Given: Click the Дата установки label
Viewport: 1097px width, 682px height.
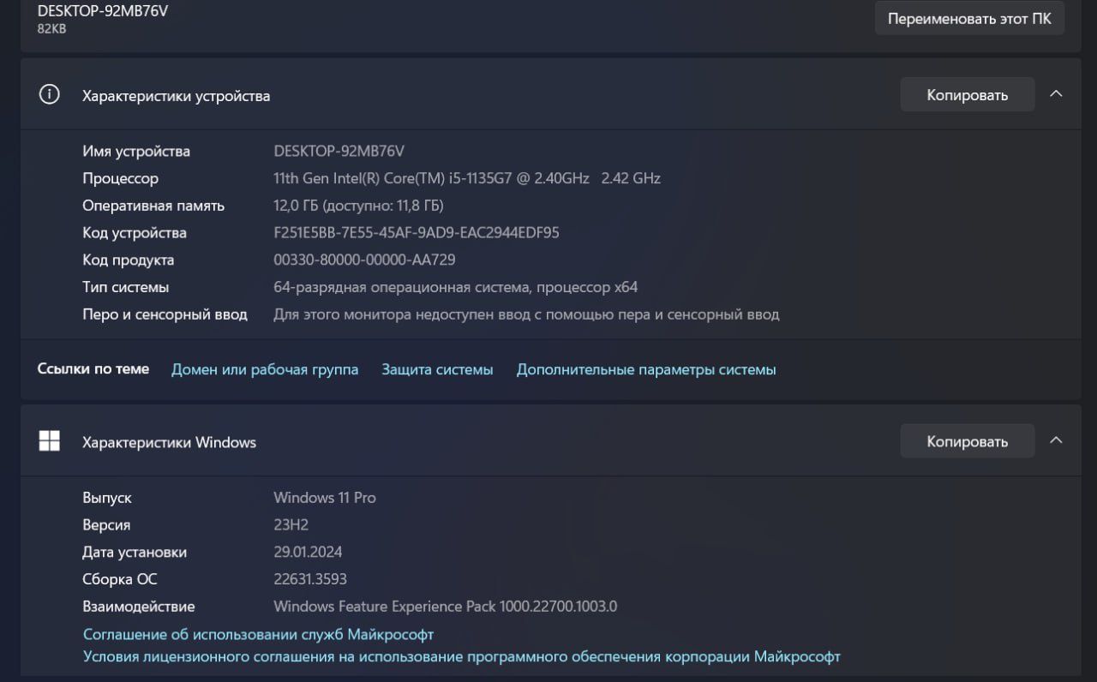Looking at the screenshot, I should point(135,552).
